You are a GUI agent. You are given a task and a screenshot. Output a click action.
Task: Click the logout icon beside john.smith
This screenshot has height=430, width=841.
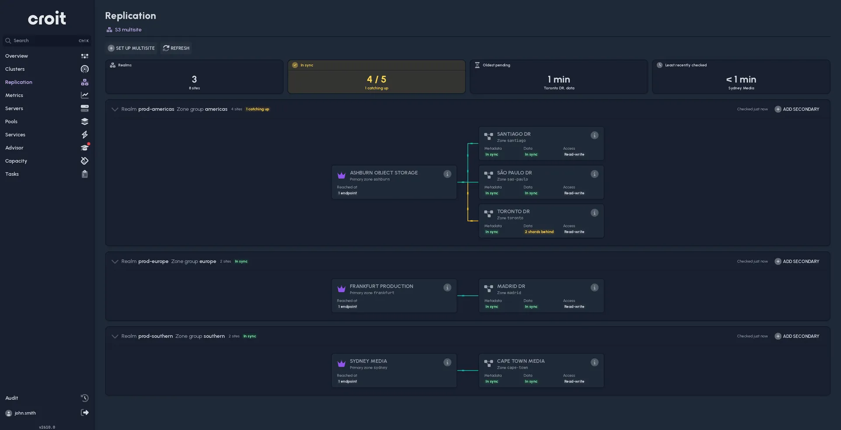point(85,413)
